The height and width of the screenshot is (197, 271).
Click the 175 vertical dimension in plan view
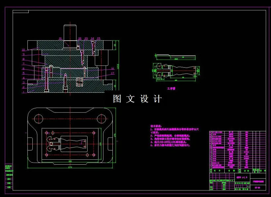pos(115,135)
